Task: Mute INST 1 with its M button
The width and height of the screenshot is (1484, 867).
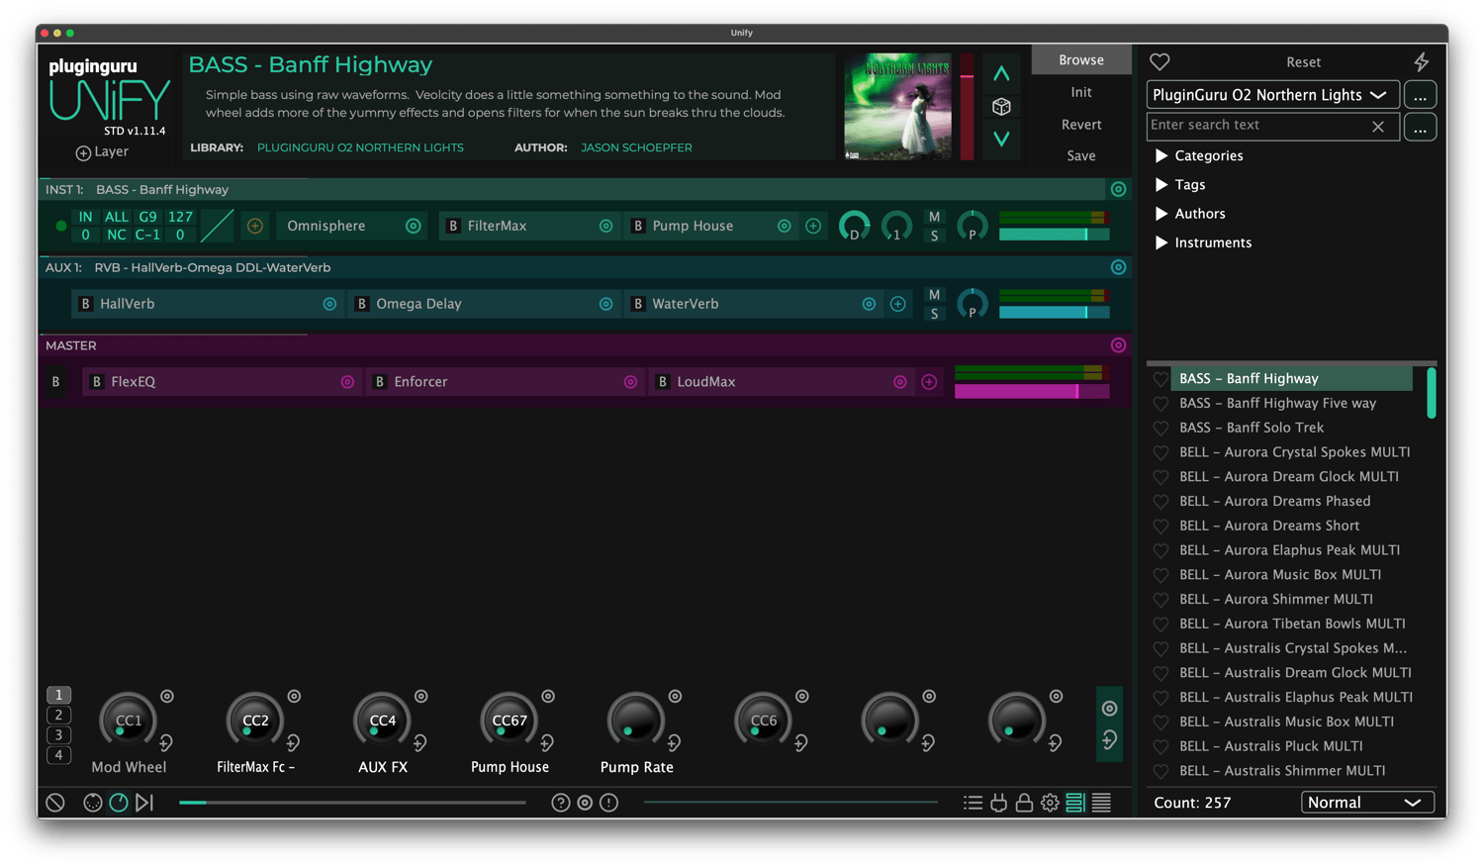Action: click(x=934, y=217)
